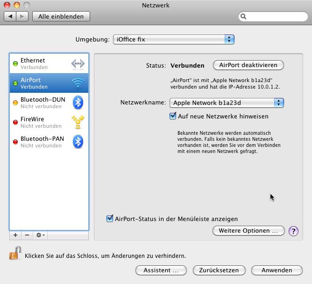
Task: Click the lock icon to prevent changes
Action: (15, 253)
